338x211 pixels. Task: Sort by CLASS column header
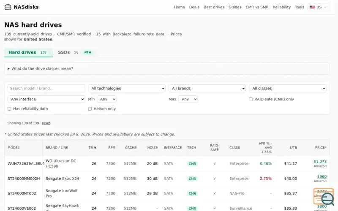click(x=234, y=148)
